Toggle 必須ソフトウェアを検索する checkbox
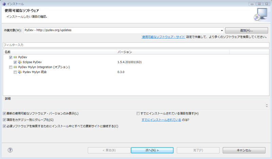 coord(4,126)
